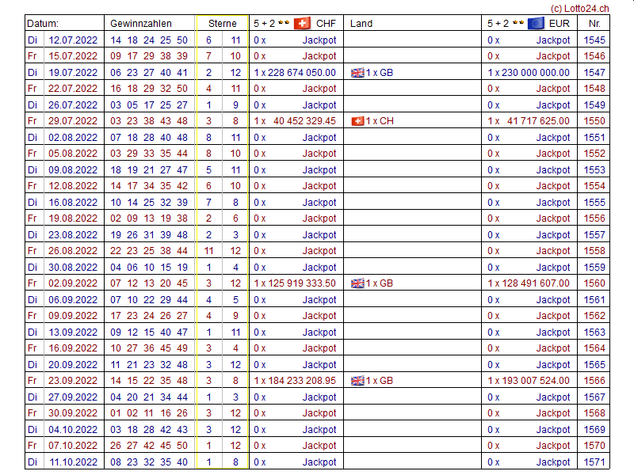Select draw number 1571

tap(594, 462)
